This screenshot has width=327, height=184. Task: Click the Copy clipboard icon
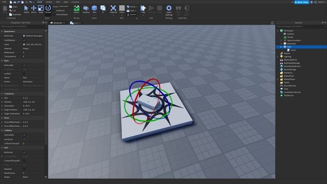coord(10,7)
